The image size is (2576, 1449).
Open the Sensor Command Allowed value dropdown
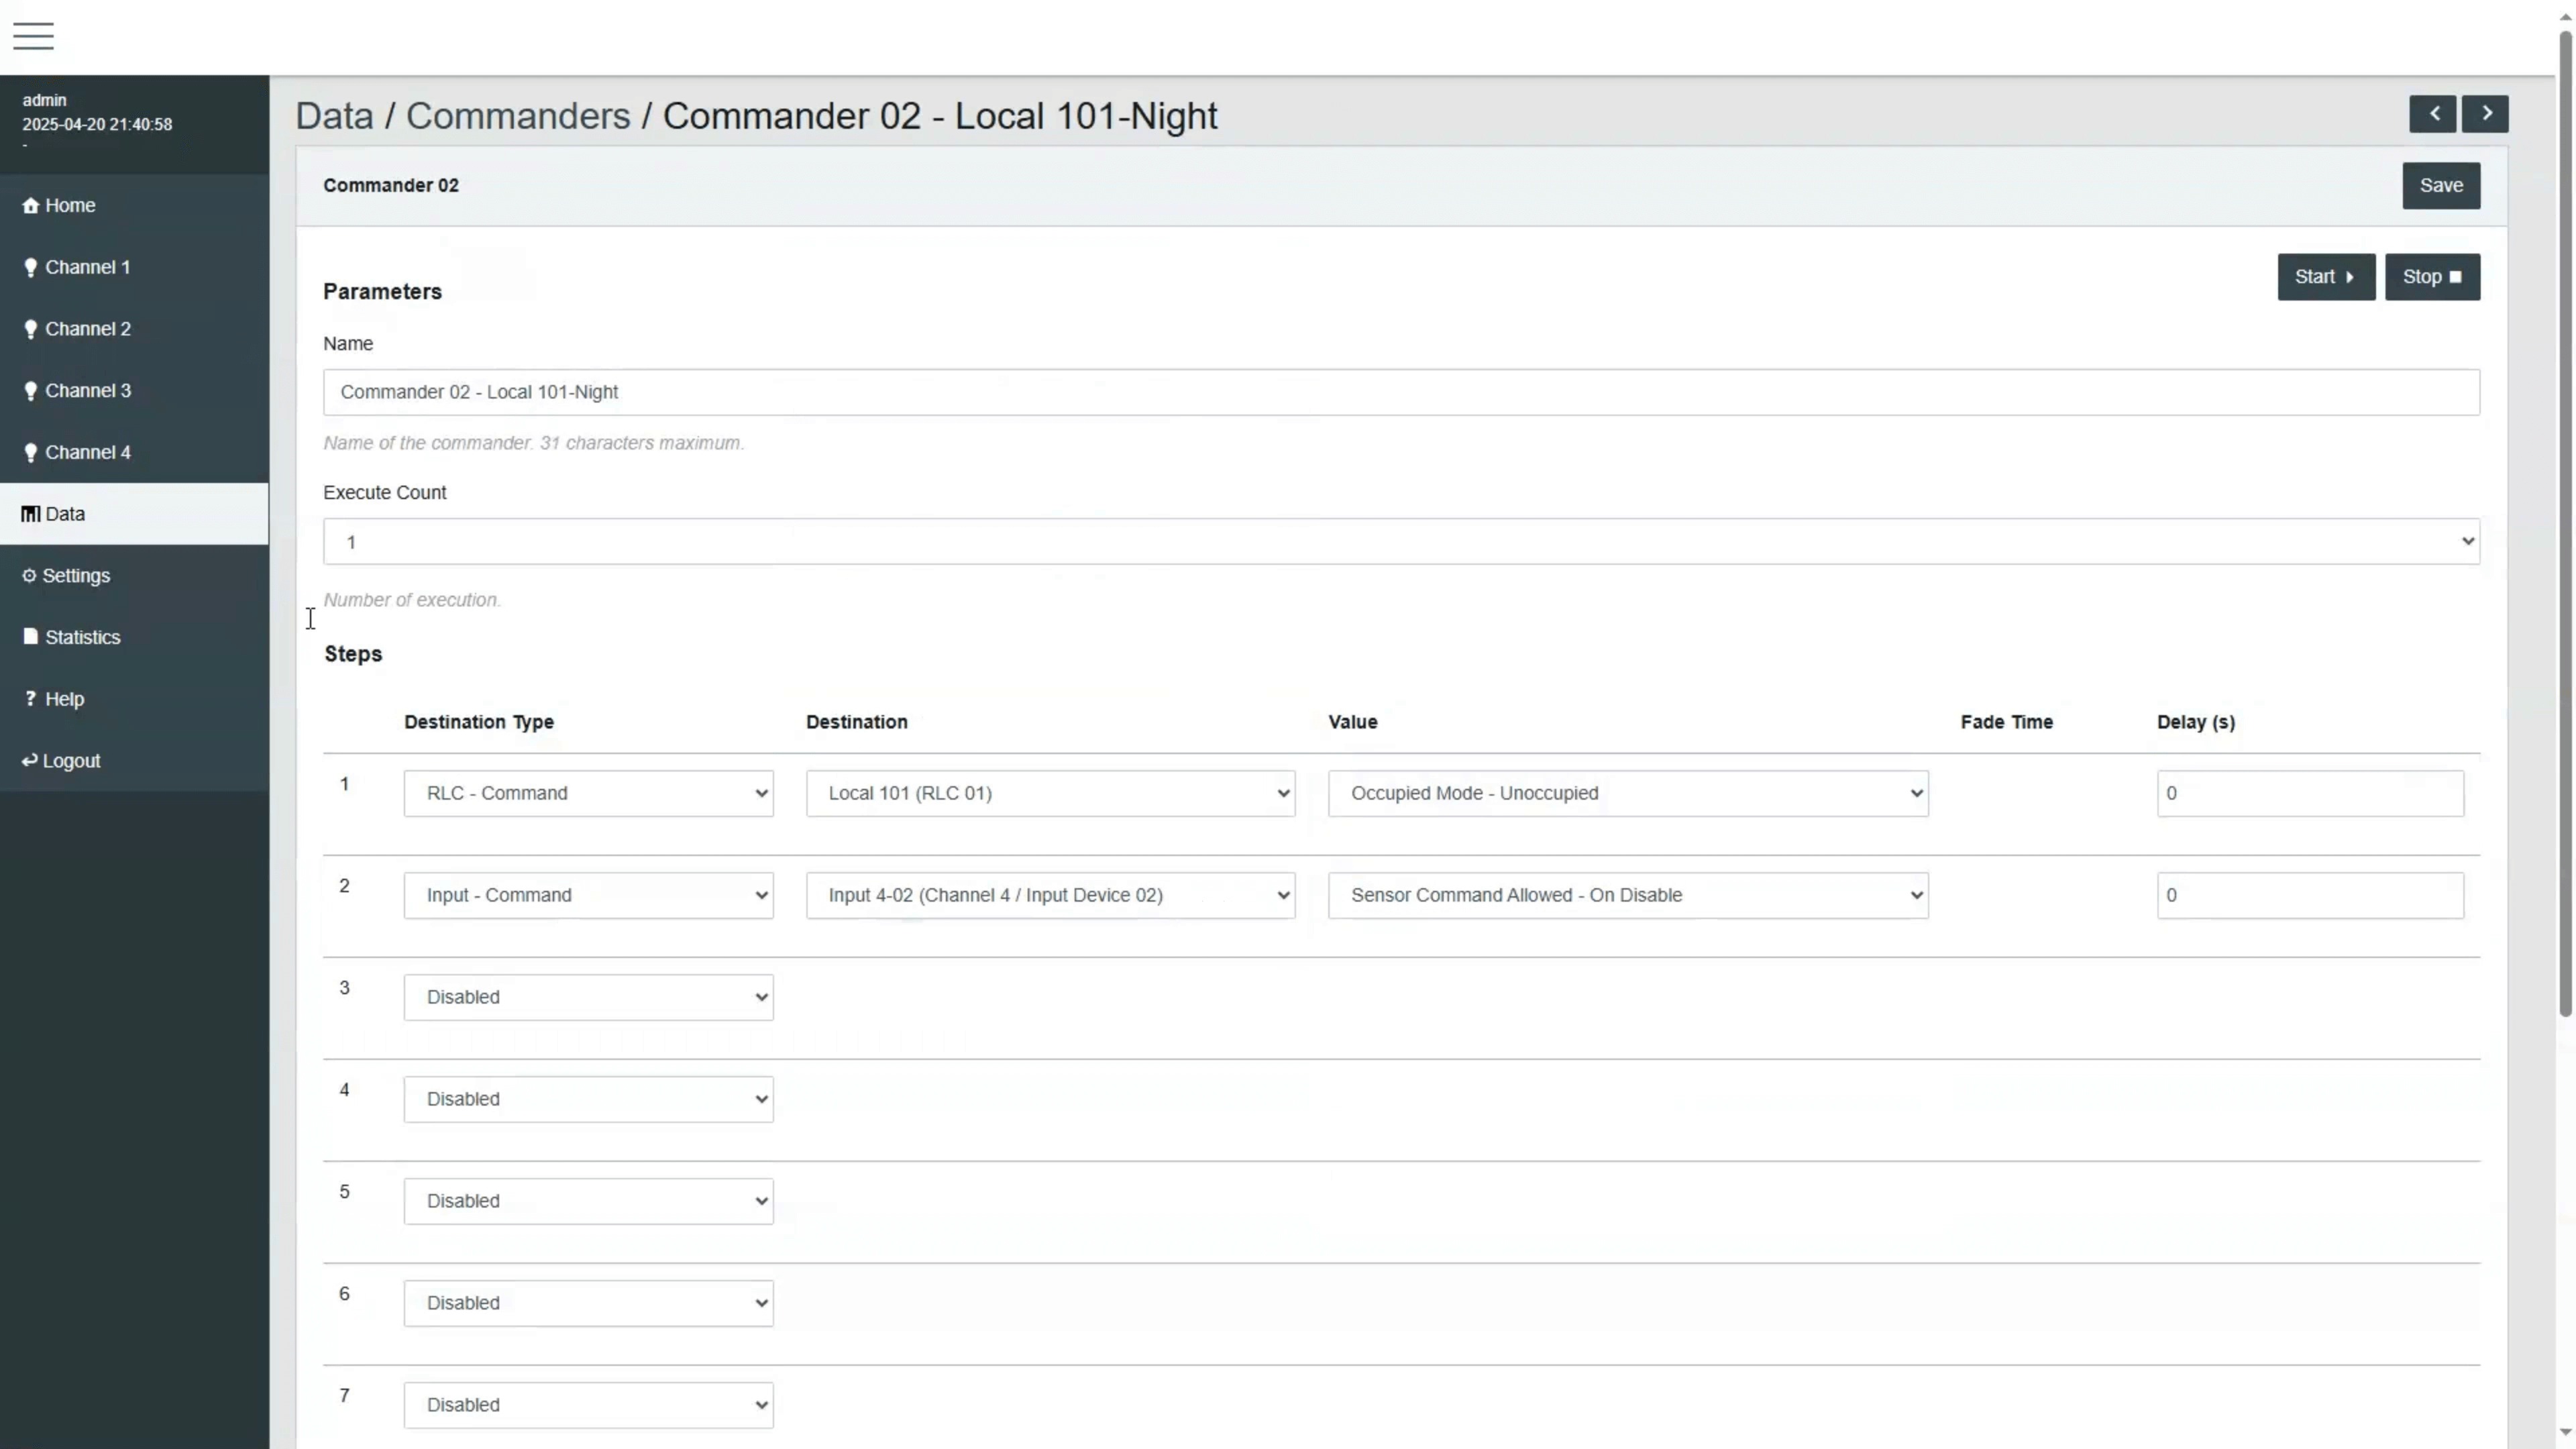pyautogui.click(x=1627, y=895)
